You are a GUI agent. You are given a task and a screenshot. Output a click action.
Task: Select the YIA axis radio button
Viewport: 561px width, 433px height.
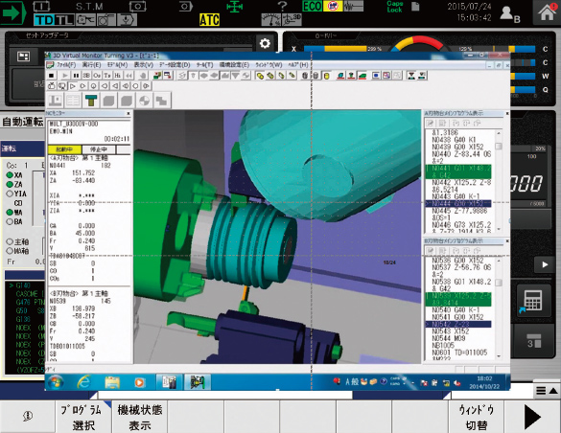click(10, 194)
